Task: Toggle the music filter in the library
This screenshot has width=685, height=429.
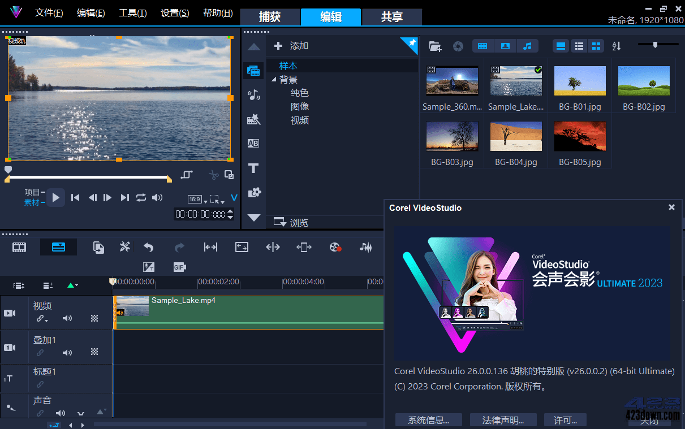Action: click(x=528, y=46)
